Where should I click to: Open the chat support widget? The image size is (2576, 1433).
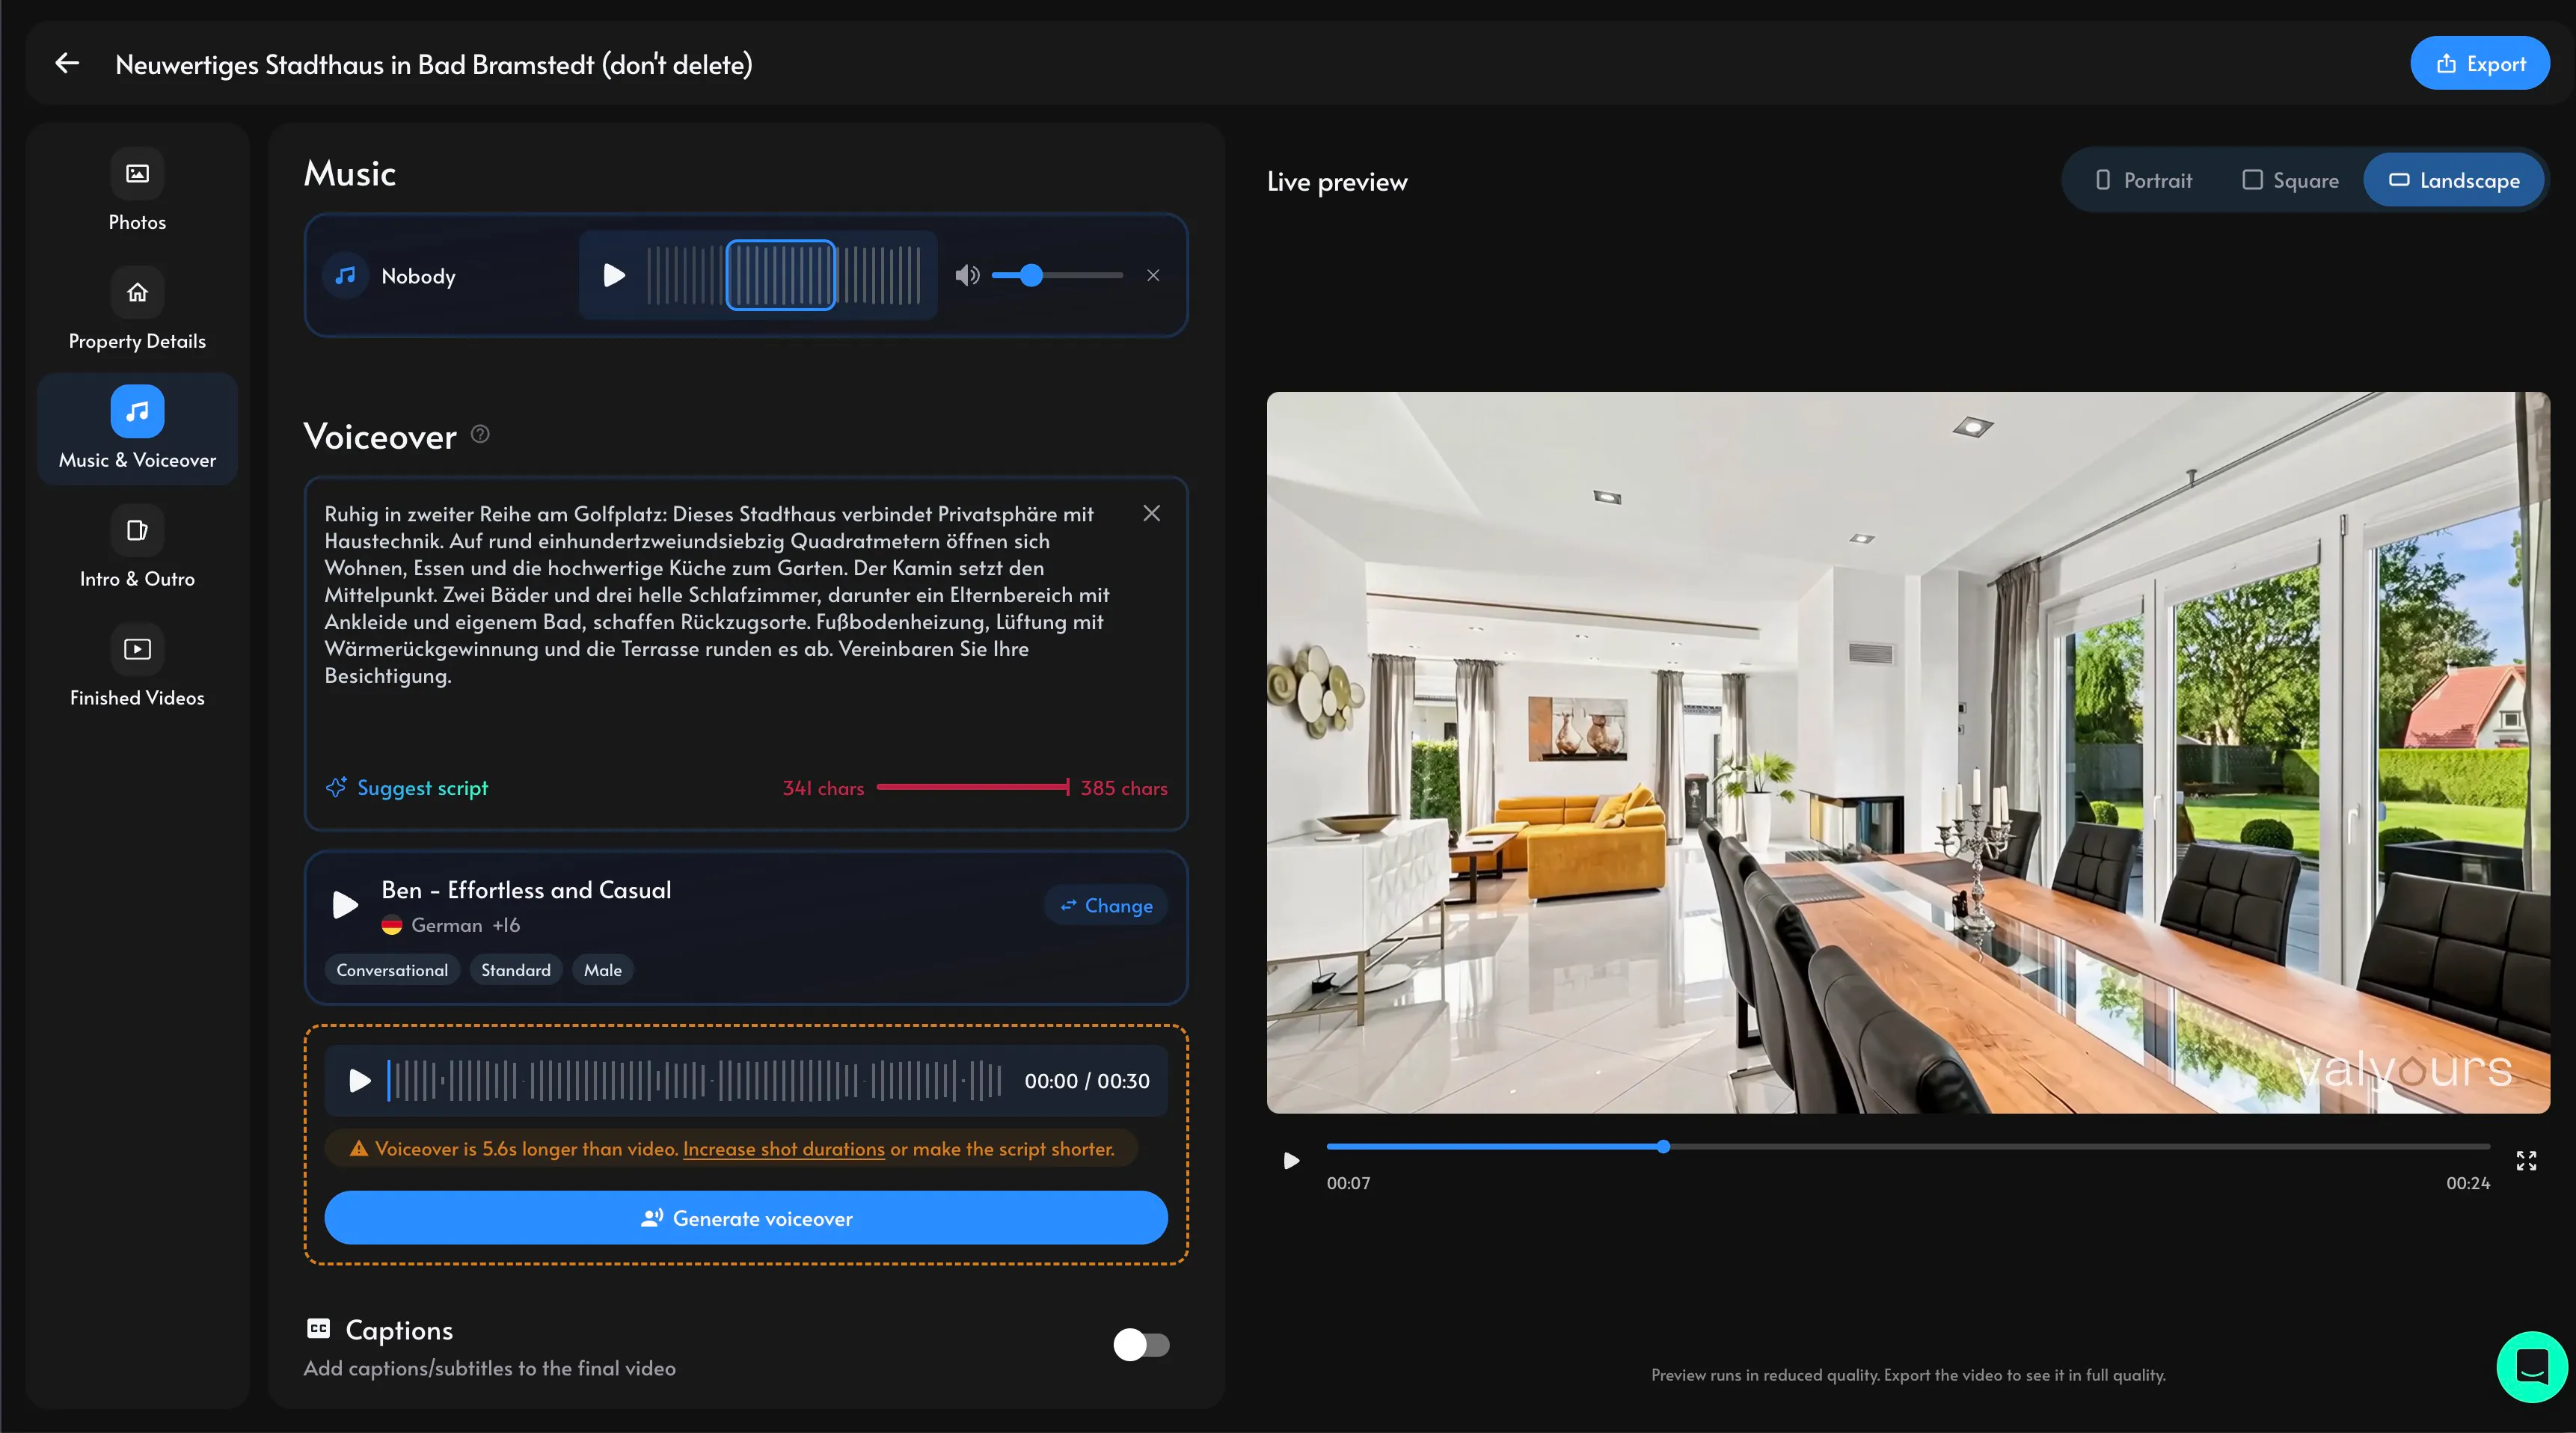[x=2532, y=1367]
